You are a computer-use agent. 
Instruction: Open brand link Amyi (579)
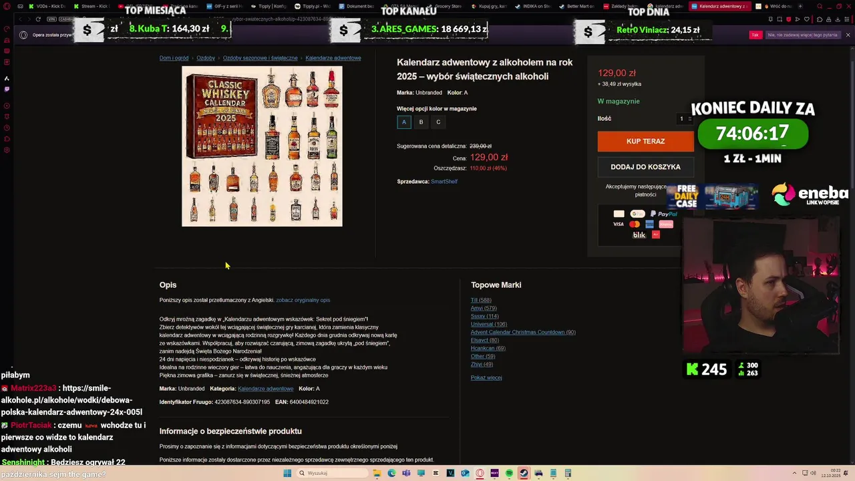point(484,309)
